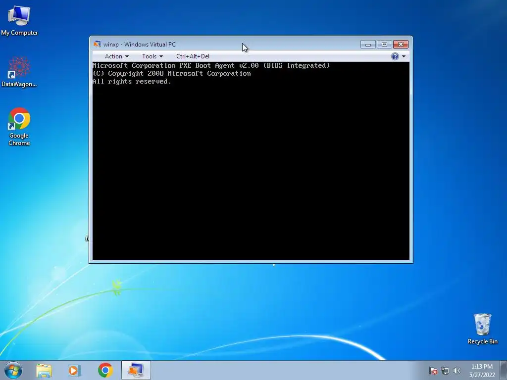
Task: Click the network status tray icon
Action: (x=445, y=371)
